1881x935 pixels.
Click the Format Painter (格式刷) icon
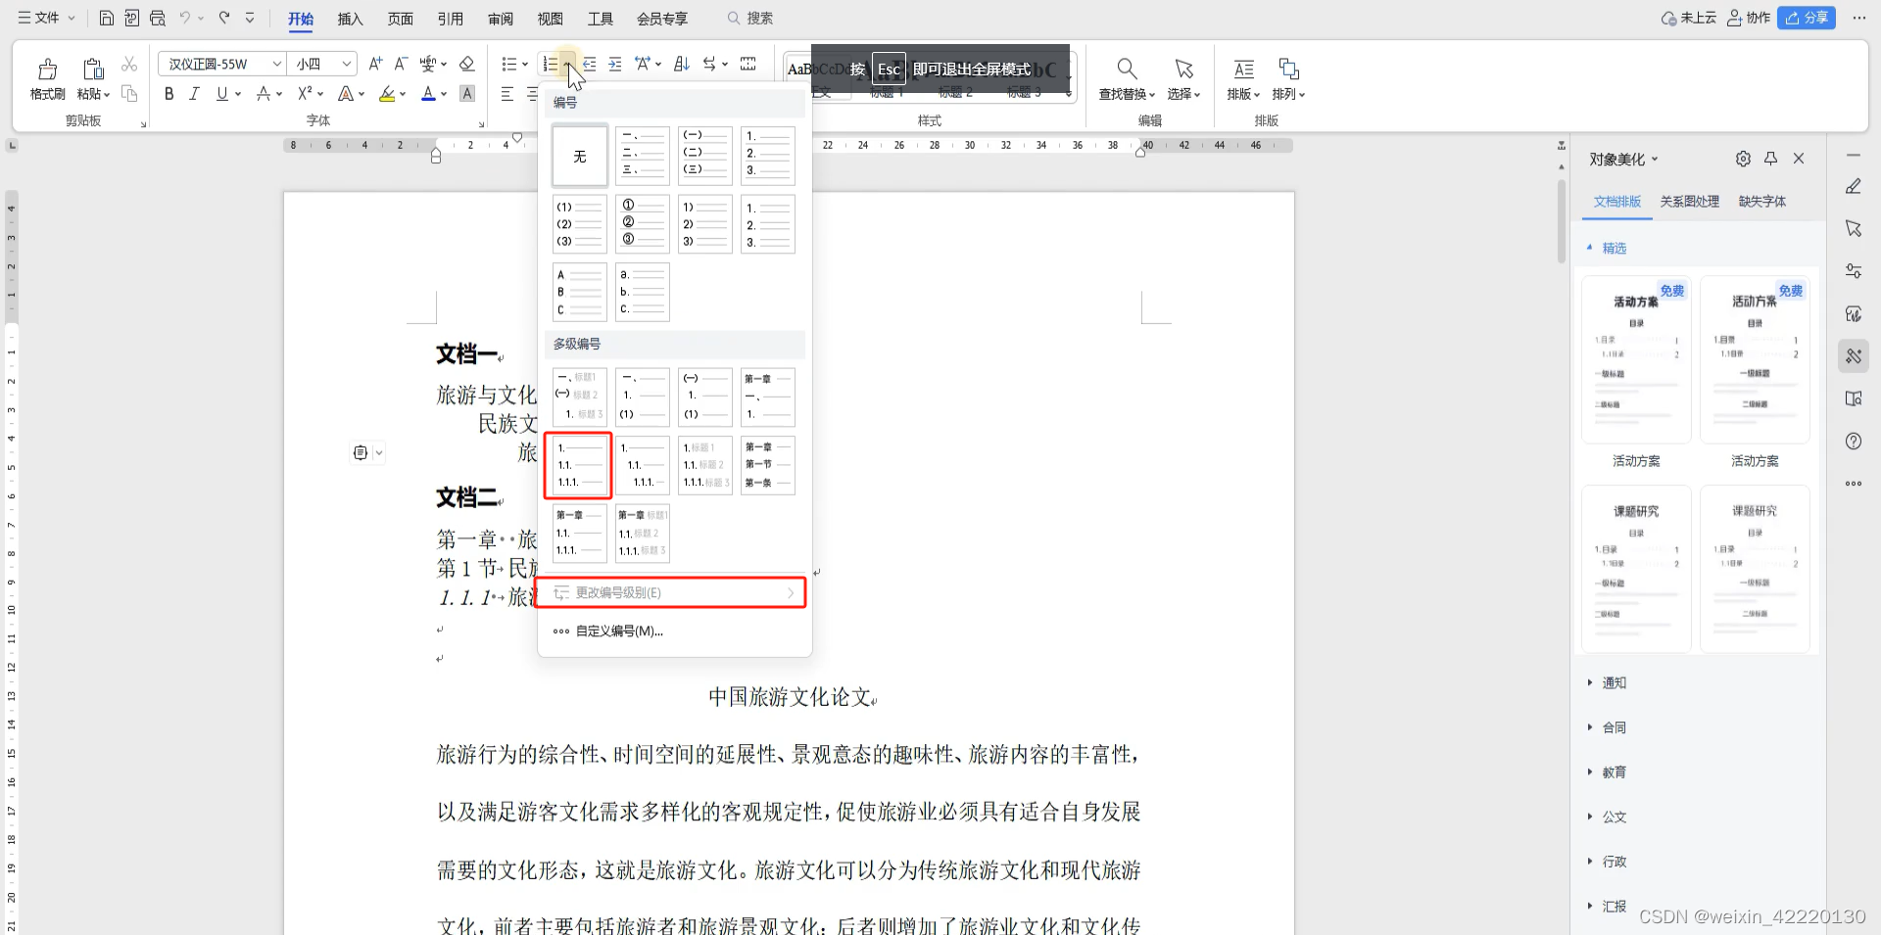pyautogui.click(x=47, y=70)
